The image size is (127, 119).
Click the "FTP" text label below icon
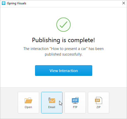tap(75, 107)
